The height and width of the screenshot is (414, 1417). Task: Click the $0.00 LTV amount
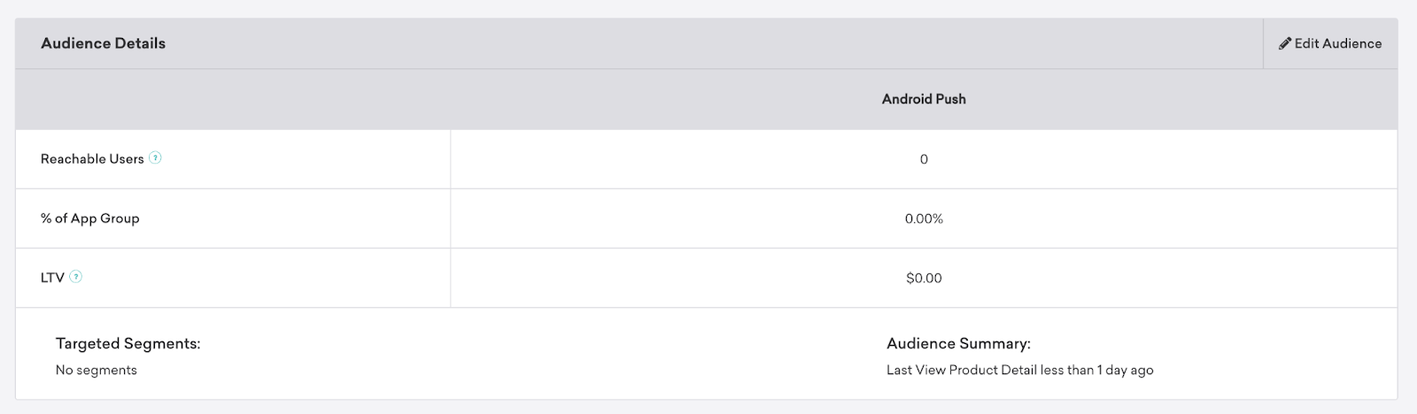(924, 278)
